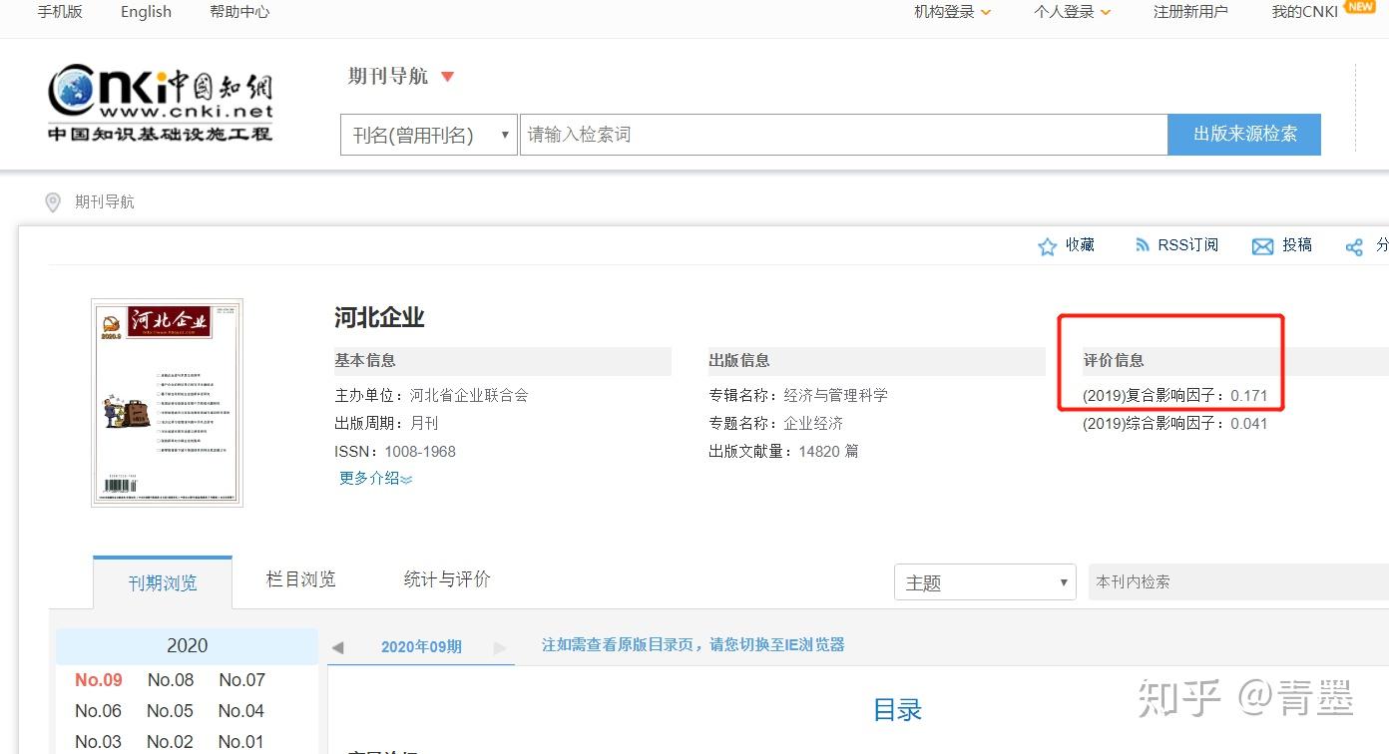Select issue No.05
This screenshot has height=754, width=1389.
[x=171, y=711]
